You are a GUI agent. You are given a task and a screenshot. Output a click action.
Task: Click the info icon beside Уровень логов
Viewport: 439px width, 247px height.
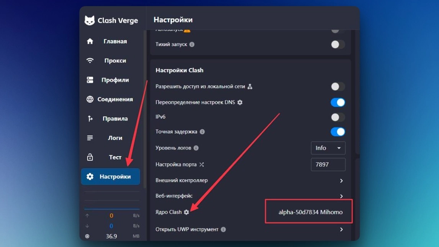pyautogui.click(x=196, y=148)
